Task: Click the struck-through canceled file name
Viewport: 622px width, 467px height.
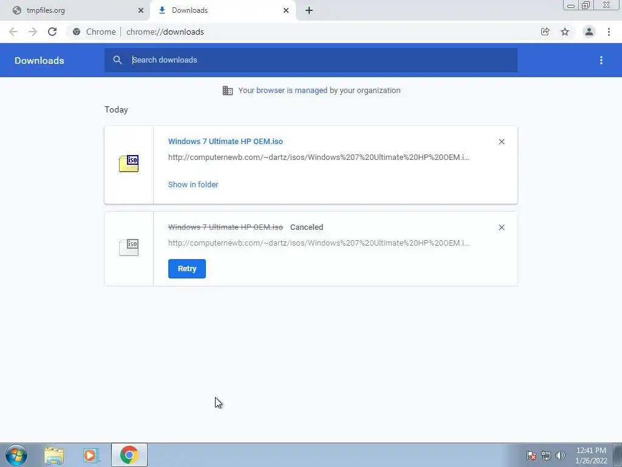Action: click(225, 227)
